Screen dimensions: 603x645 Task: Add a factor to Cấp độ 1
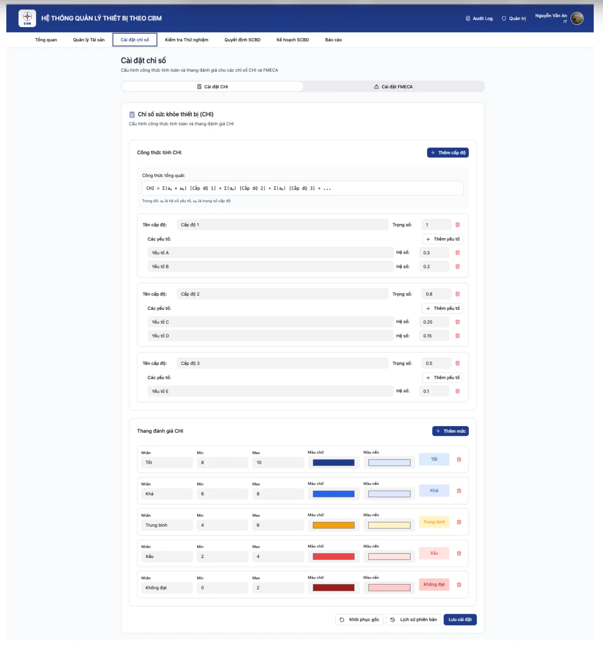443,239
